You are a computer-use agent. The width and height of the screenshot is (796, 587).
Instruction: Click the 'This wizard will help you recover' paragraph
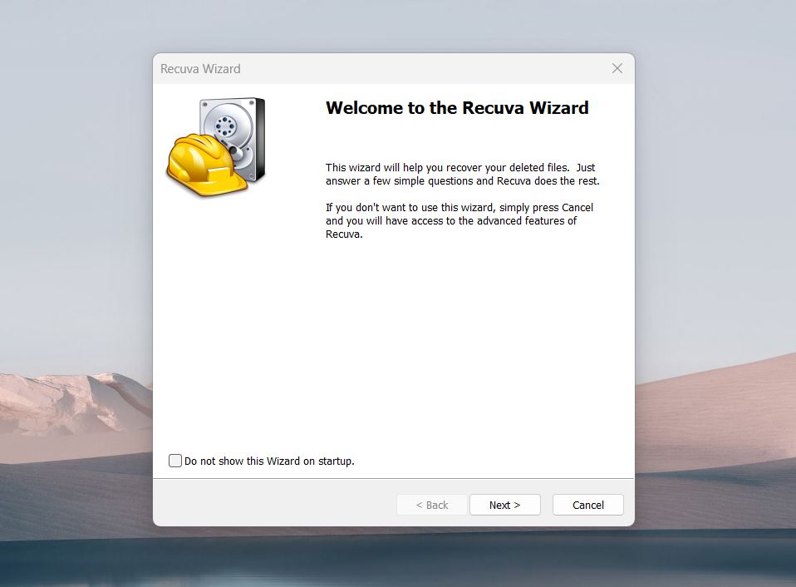(463, 174)
